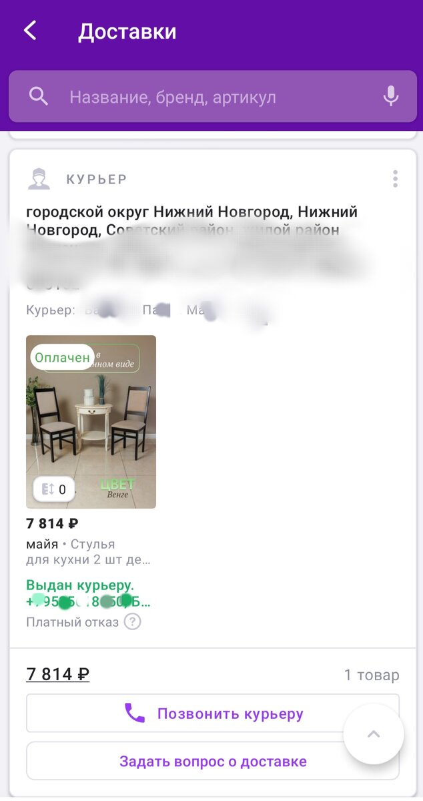423x801 pixels.
Task: Tap the courier avatar icon
Action: (x=39, y=179)
